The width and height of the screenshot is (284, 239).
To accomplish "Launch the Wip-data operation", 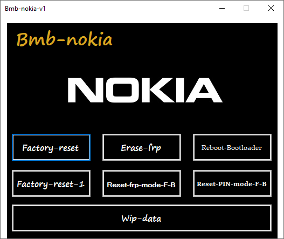I will pos(142,218).
